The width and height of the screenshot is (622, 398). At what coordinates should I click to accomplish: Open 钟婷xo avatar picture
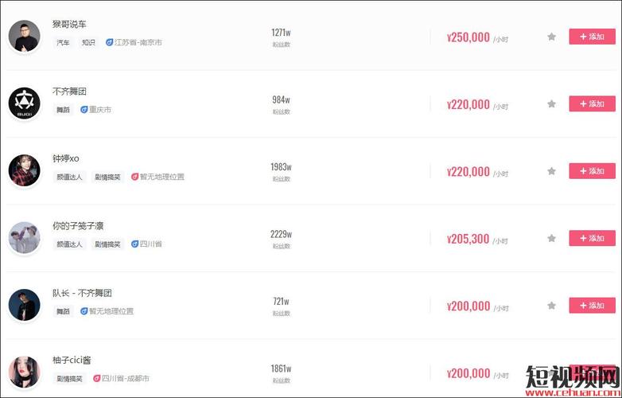[x=24, y=170]
